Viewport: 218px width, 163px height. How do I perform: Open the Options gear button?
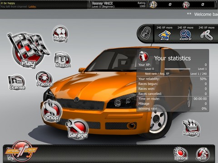(x=181, y=153)
